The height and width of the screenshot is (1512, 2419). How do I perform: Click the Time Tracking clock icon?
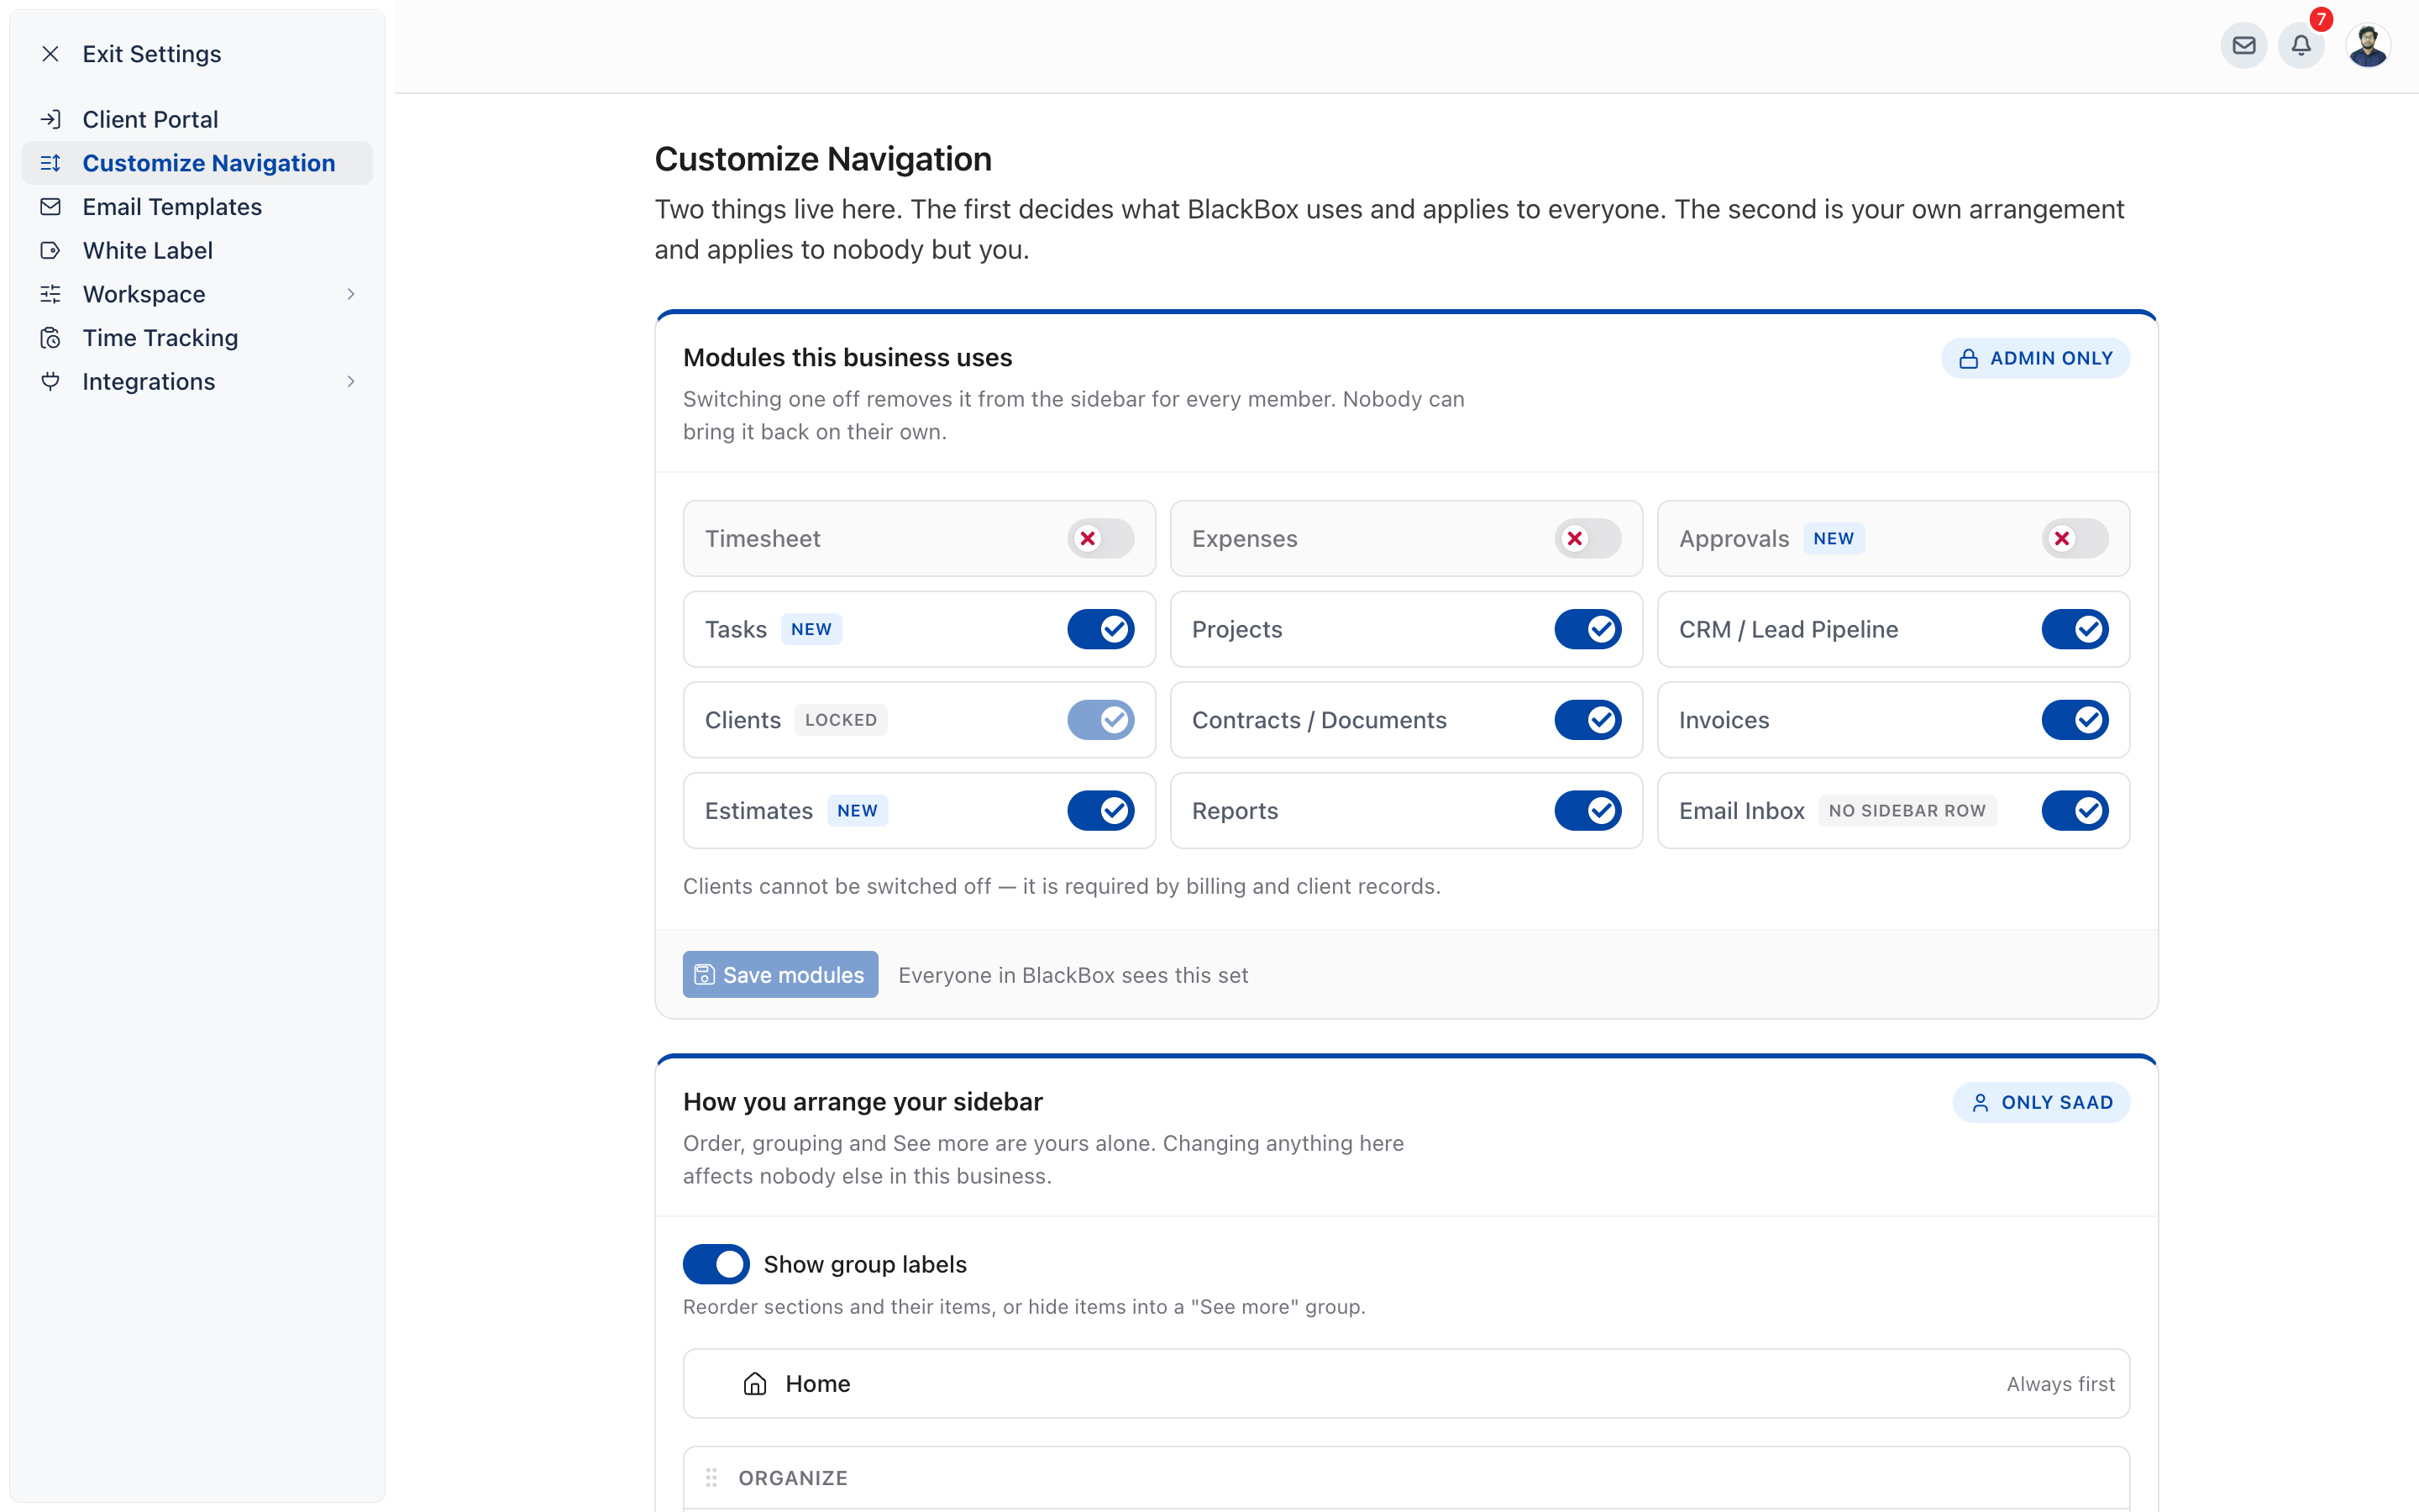pyautogui.click(x=50, y=338)
